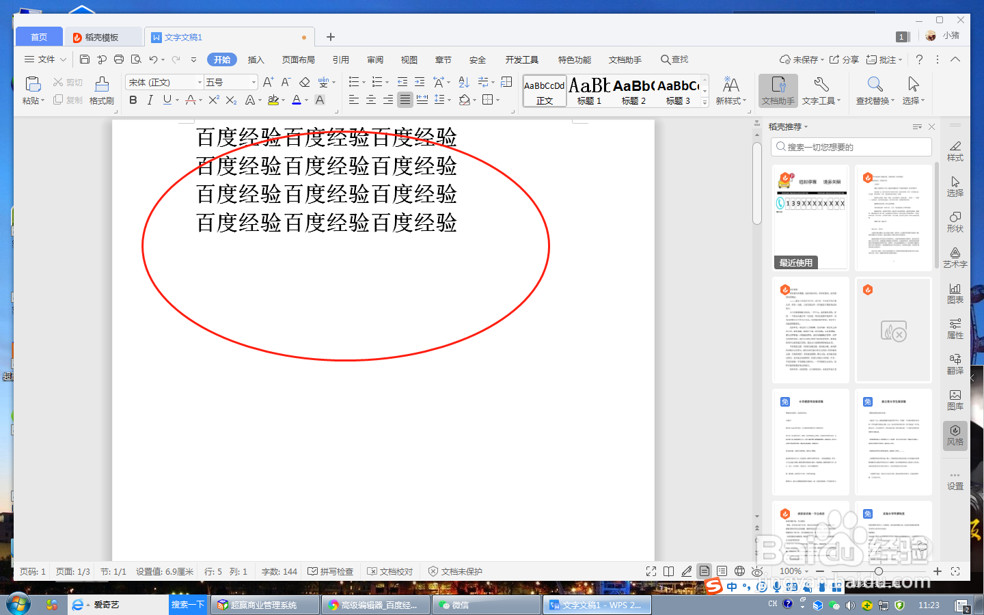Increase font size with A+ icon
The image size is (984, 615).
click(x=268, y=82)
